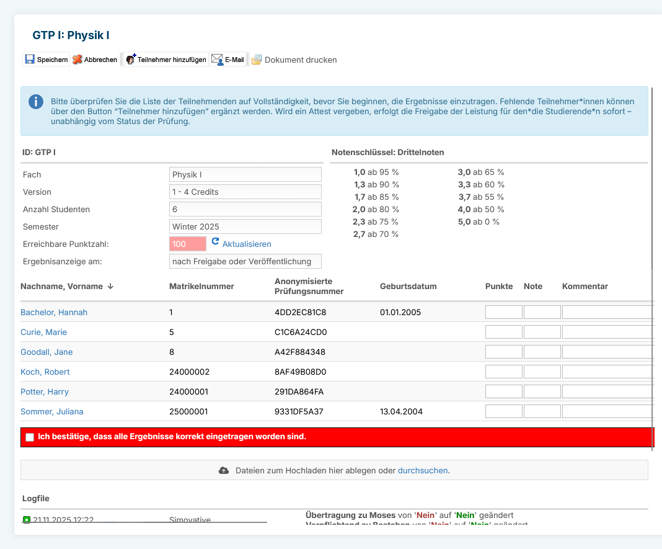Tick the confirmation checkbox for correct results

[30, 437]
